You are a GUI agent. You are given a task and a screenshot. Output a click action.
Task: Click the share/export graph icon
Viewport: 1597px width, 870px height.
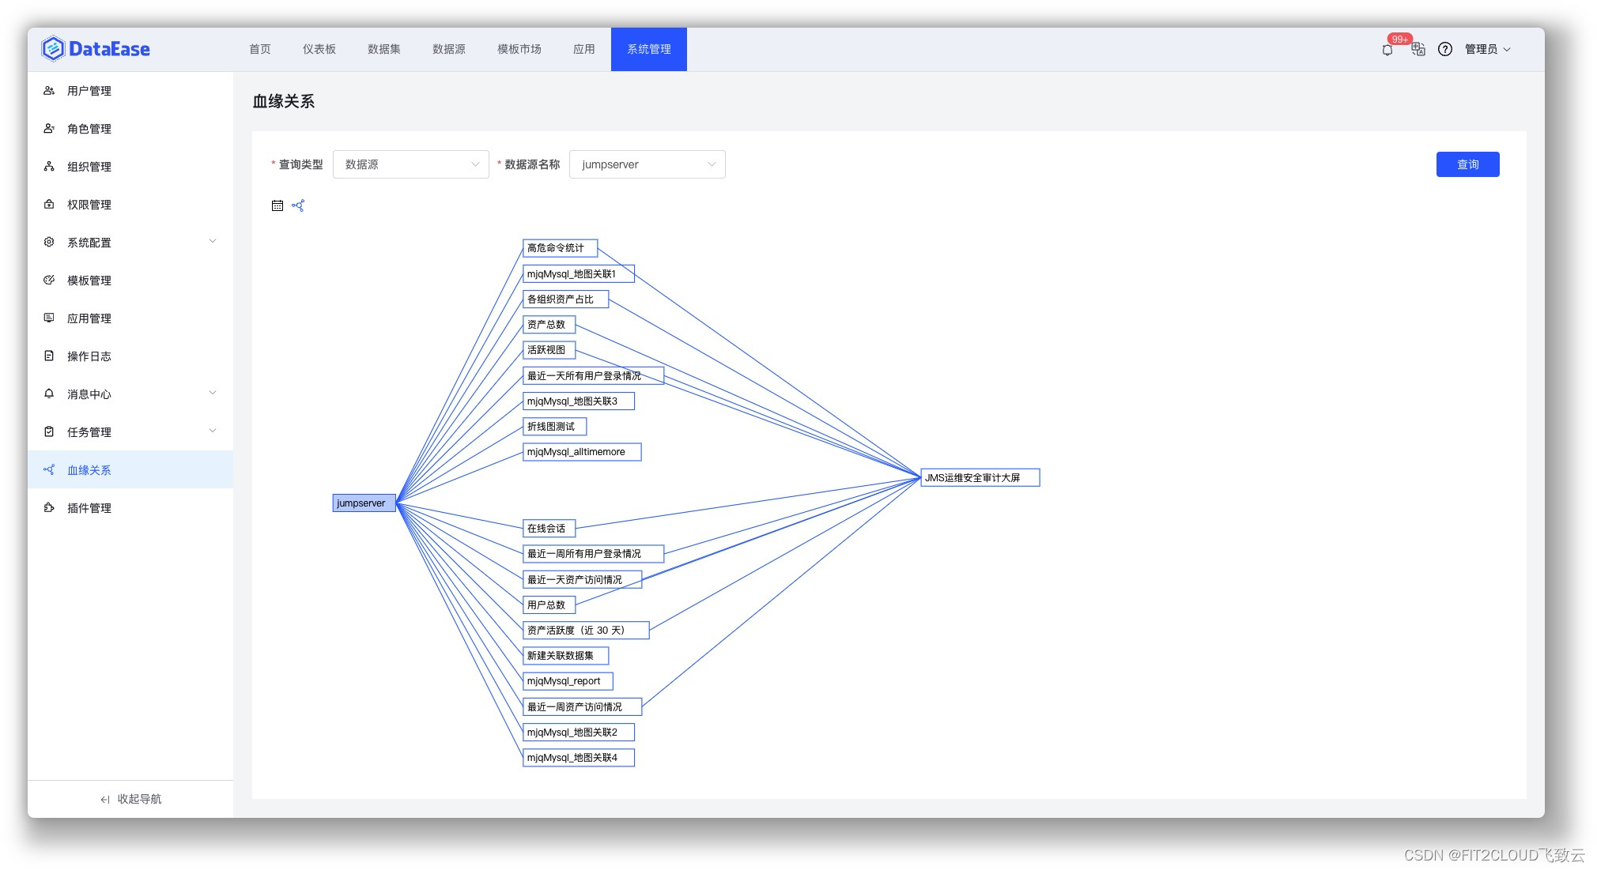pos(298,204)
